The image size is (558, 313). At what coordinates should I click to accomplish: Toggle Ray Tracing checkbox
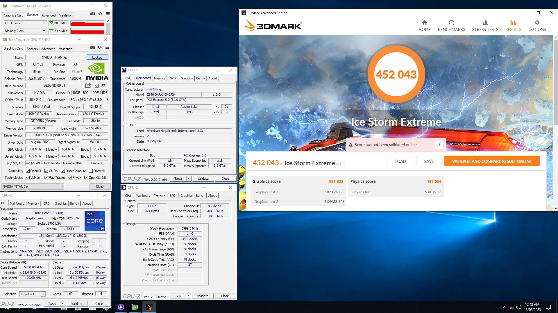click(x=46, y=178)
